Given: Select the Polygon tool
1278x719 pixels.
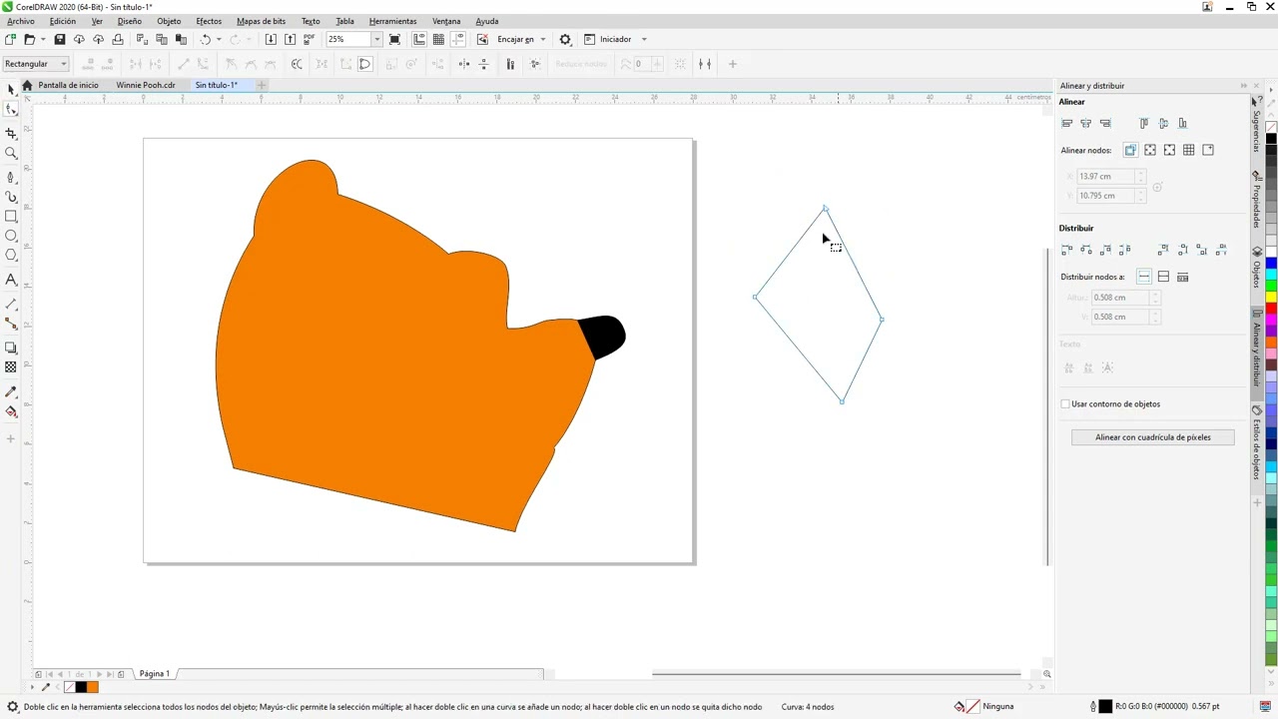Looking at the screenshot, I should 11,255.
